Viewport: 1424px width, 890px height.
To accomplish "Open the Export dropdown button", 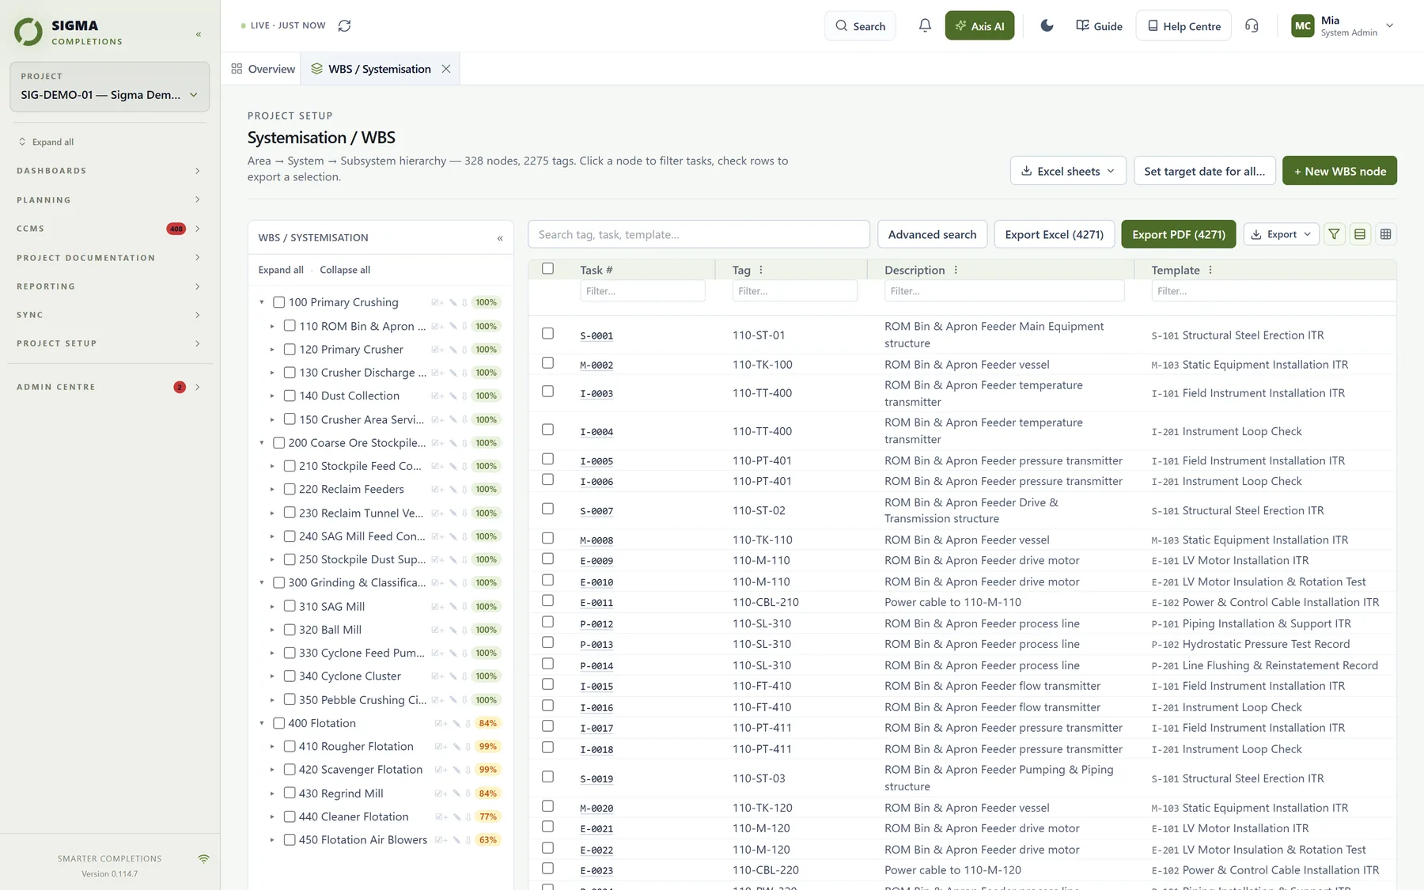I will tap(1282, 234).
